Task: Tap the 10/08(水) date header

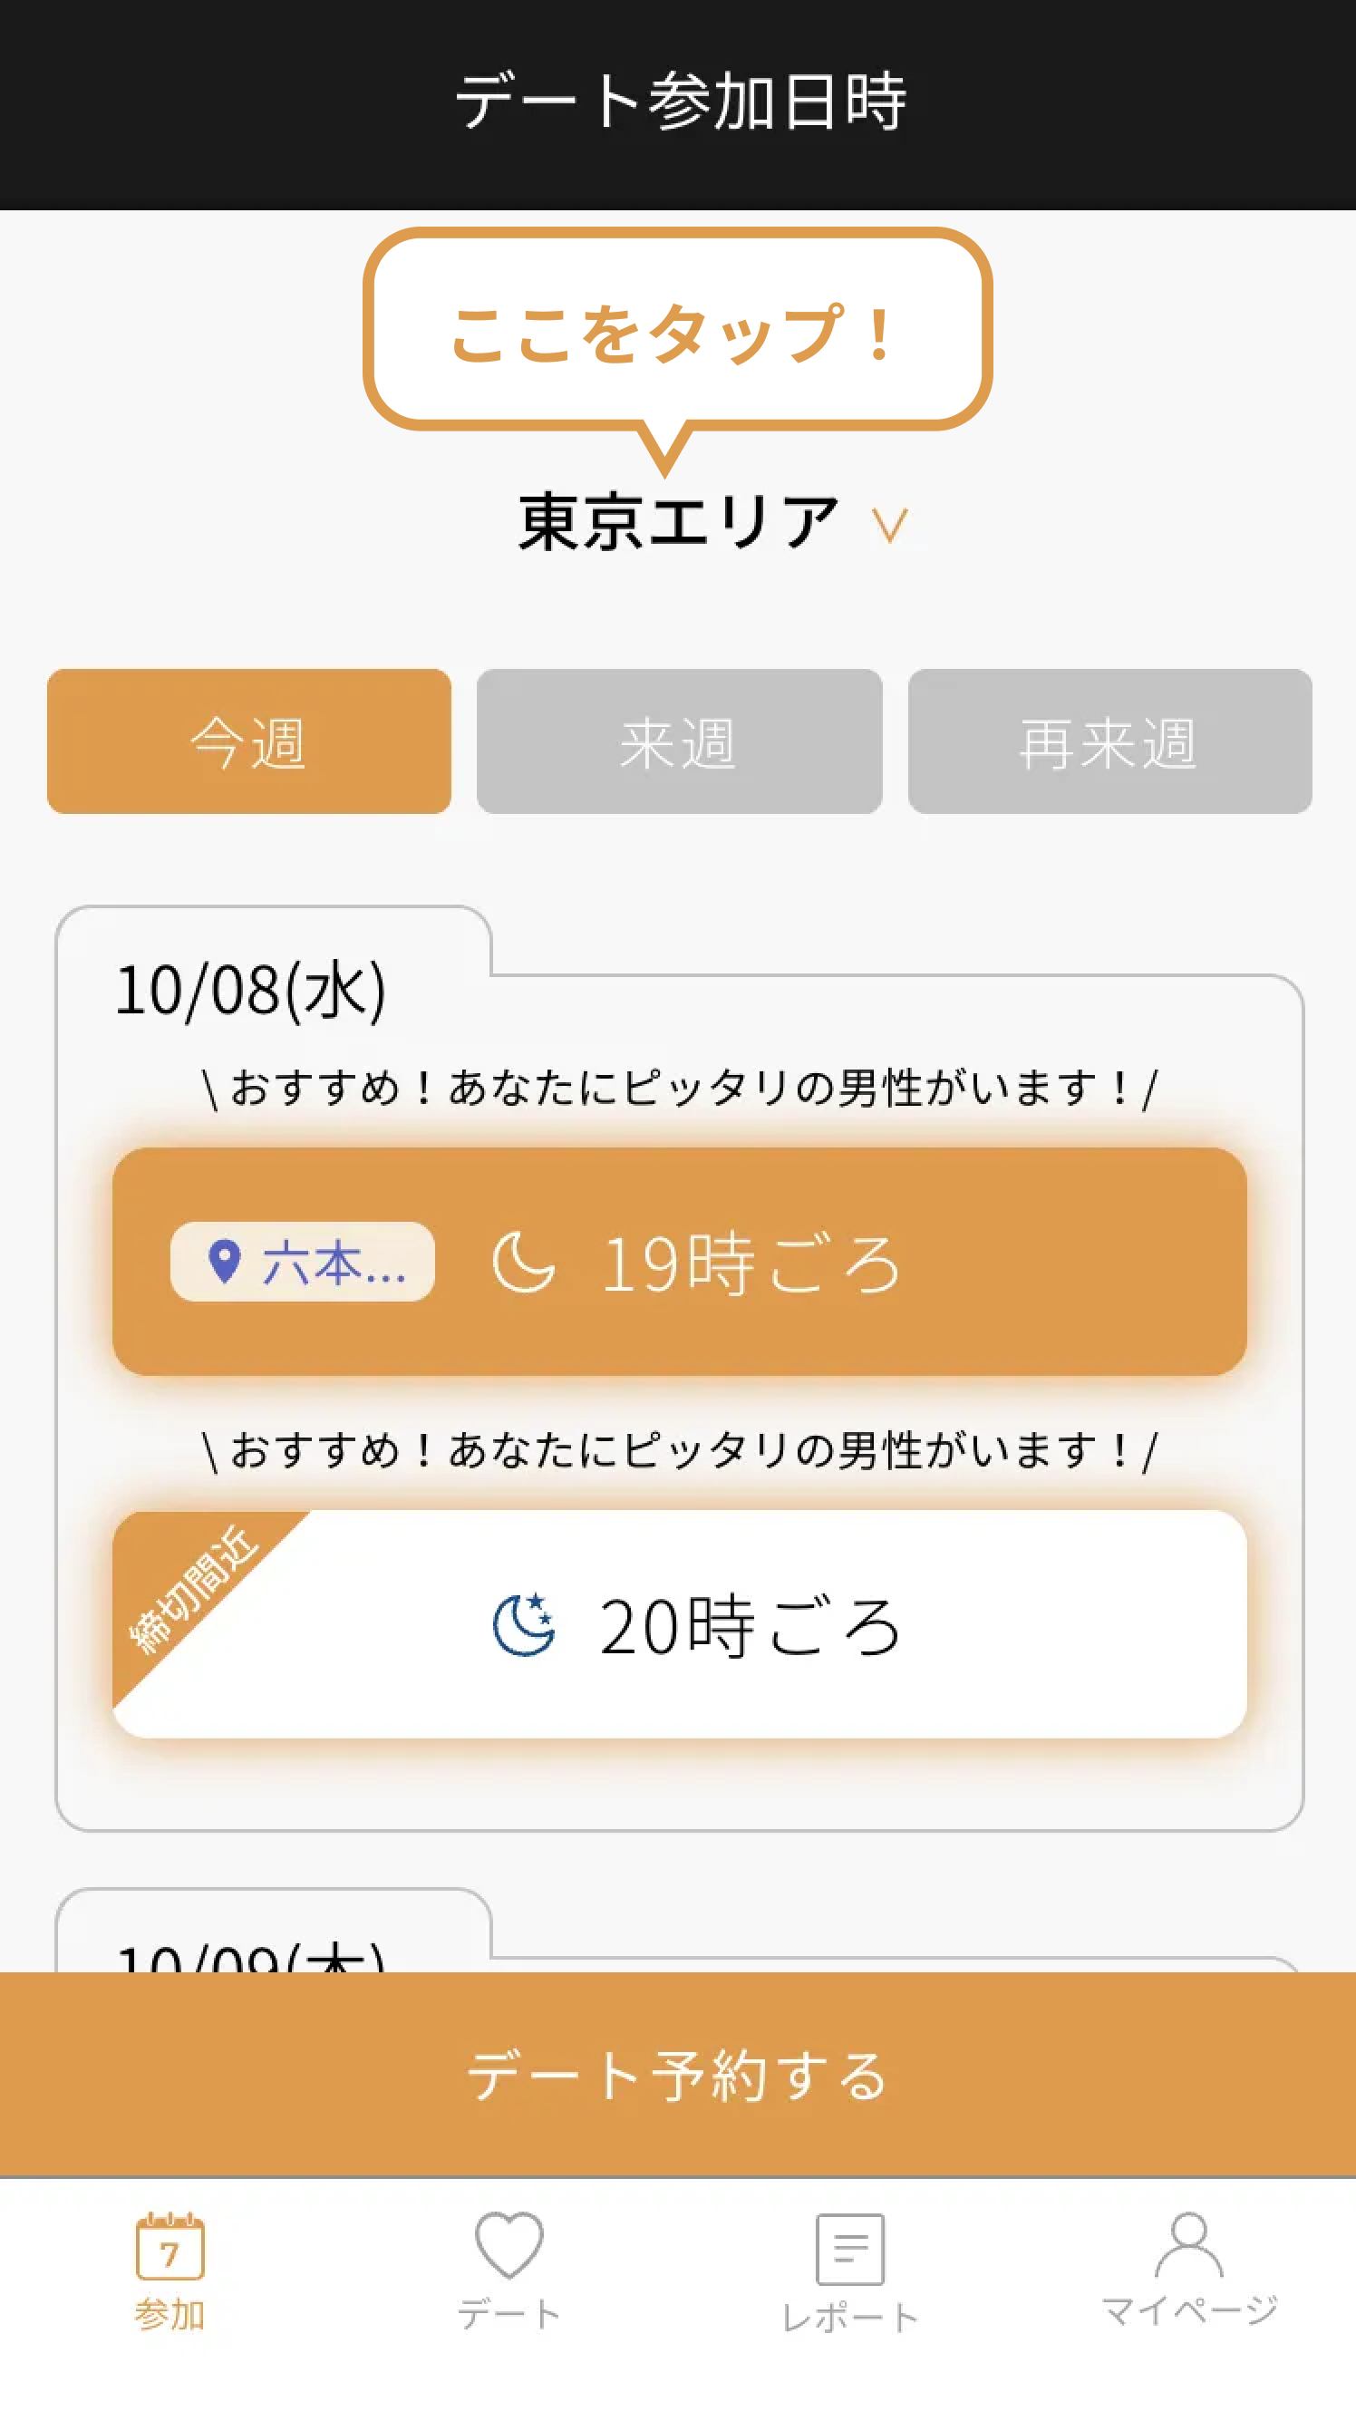Action: [x=251, y=990]
